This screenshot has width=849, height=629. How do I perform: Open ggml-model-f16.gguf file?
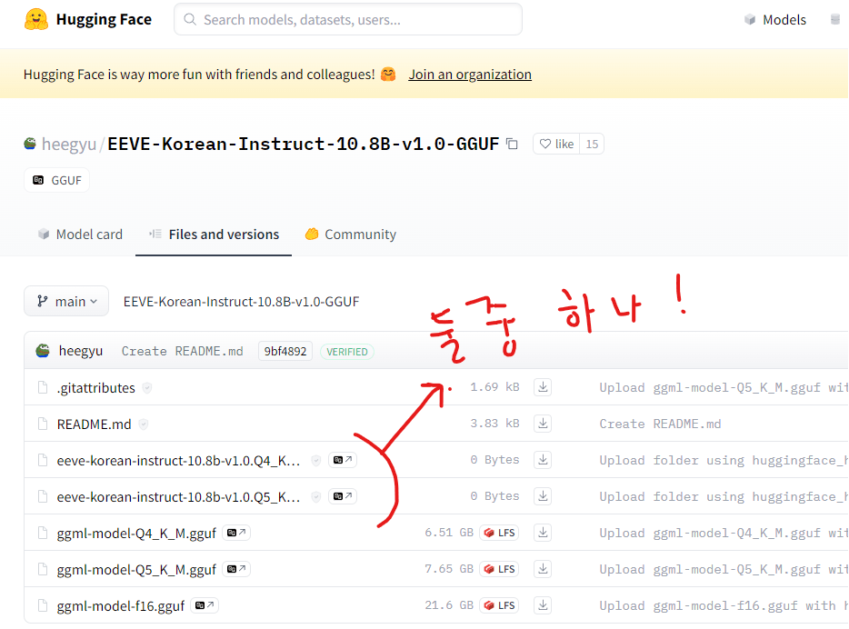click(121, 605)
